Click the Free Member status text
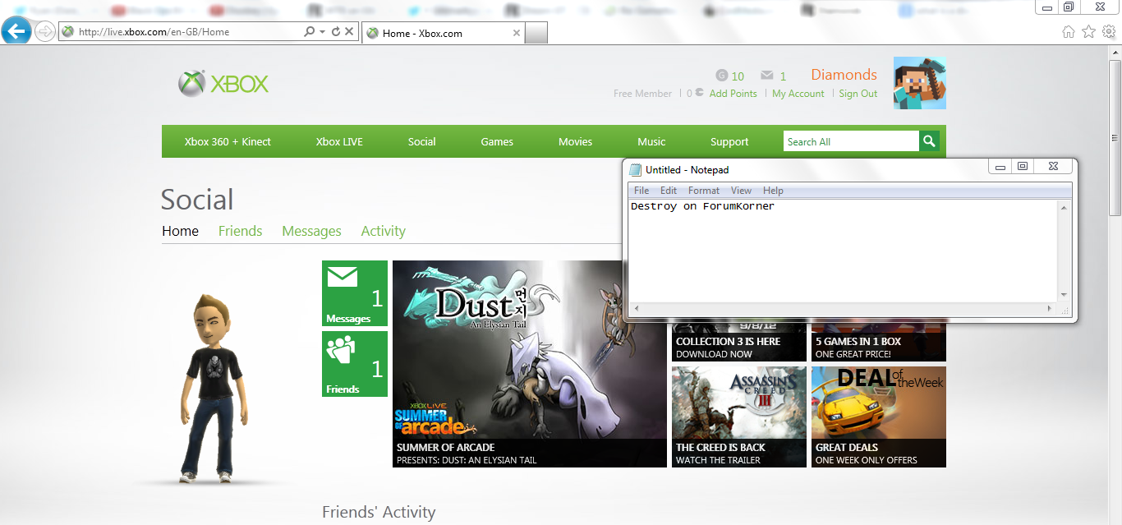 [642, 94]
